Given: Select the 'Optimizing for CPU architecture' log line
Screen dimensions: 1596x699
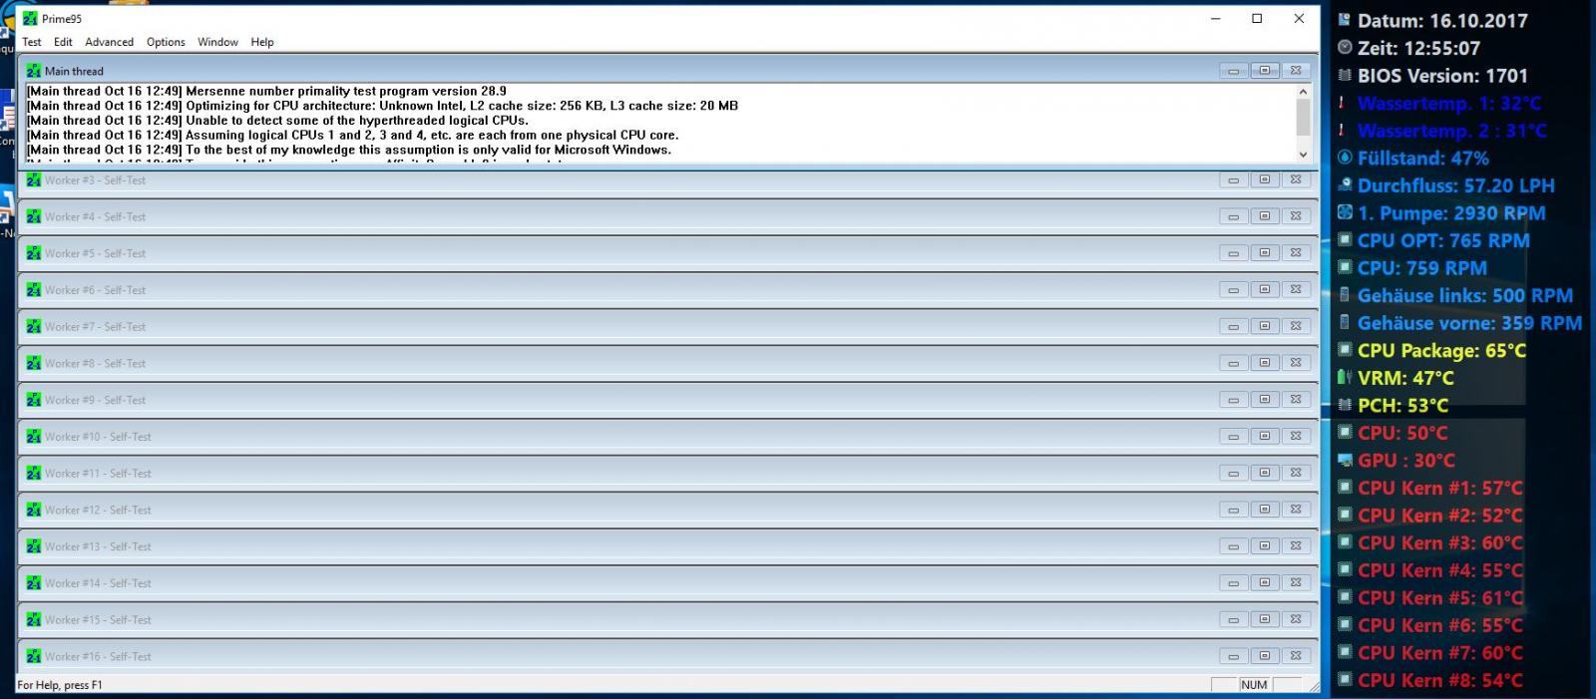Looking at the screenshot, I should point(382,106).
